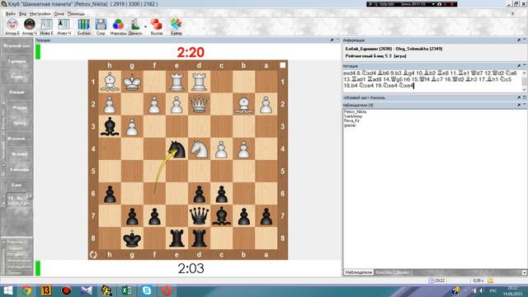Click the white rook on e1

(177, 82)
